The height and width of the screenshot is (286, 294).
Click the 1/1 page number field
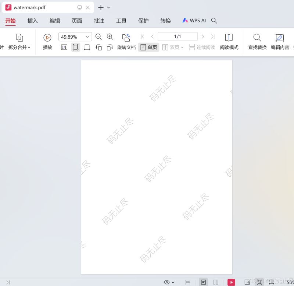[x=178, y=36]
